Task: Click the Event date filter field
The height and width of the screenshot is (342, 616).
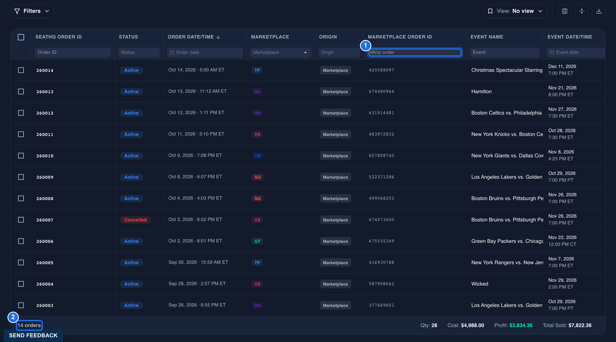Action: click(x=576, y=52)
